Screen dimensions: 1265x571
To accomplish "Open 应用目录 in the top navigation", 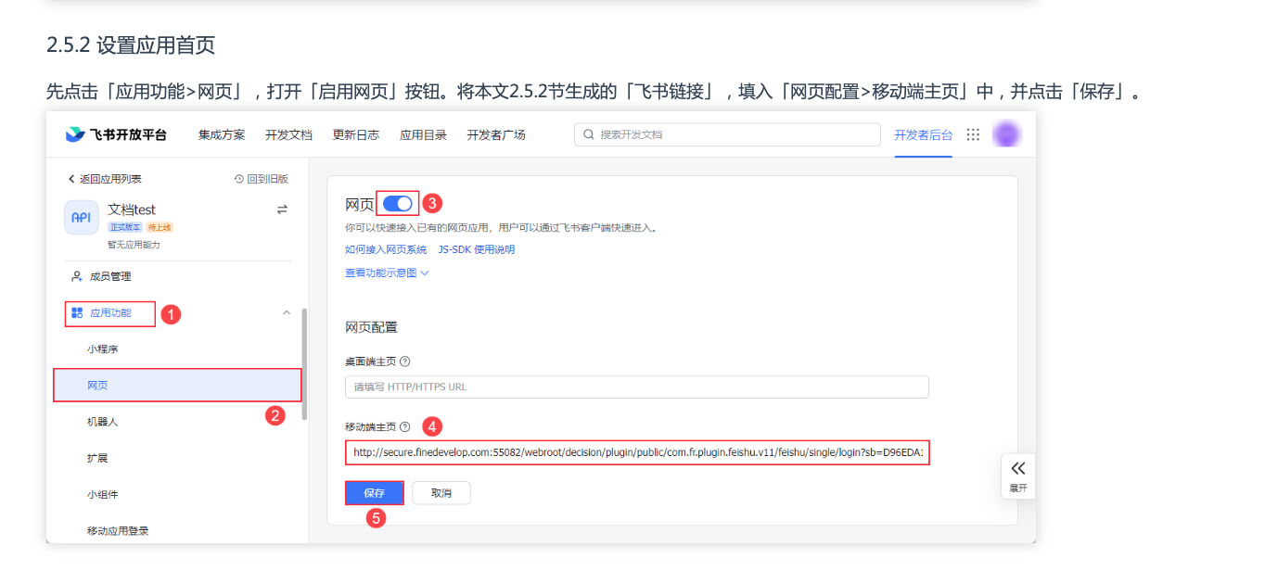I will pos(423,134).
